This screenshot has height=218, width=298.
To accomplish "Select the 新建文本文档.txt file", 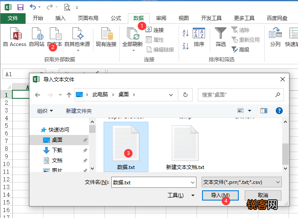I will (x=185, y=147).
